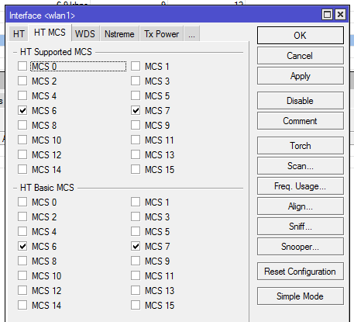Tick MCS 8 under HT Basic MCS
The height and width of the screenshot is (322, 354).
pos(22,261)
